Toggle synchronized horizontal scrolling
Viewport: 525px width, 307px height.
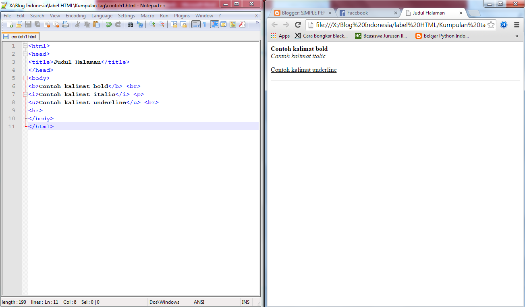[x=183, y=25]
